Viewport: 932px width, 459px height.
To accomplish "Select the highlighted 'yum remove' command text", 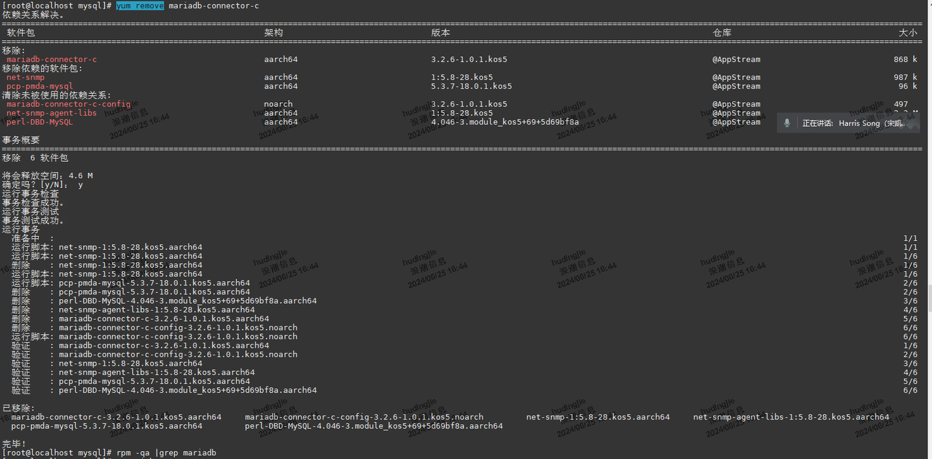I will [x=140, y=5].
